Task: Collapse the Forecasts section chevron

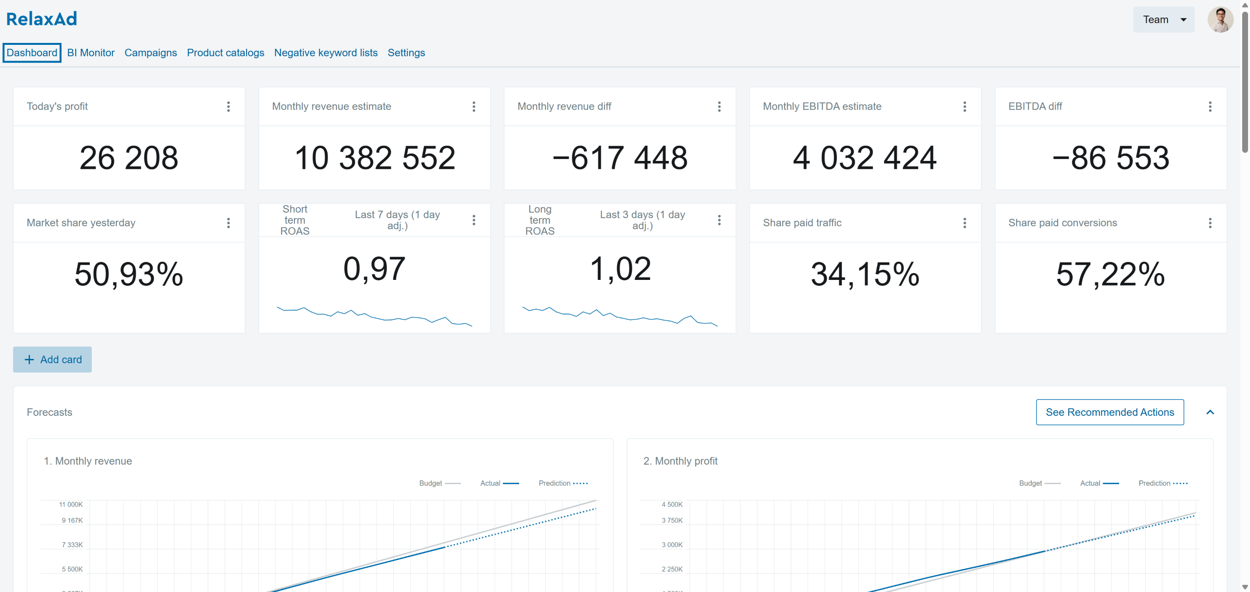Action: pos(1210,413)
